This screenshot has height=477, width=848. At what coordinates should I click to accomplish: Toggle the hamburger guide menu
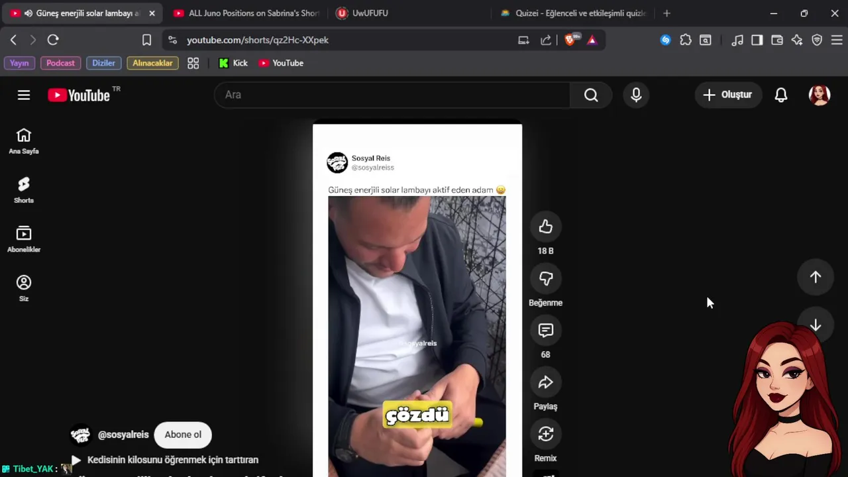click(x=24, y=95)
